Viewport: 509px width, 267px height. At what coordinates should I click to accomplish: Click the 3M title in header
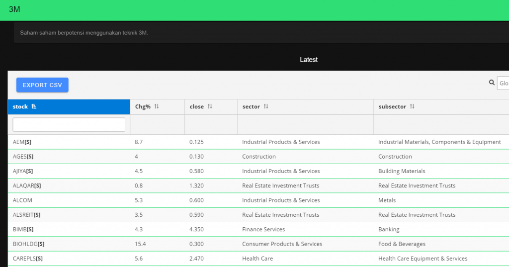point(14,9)
